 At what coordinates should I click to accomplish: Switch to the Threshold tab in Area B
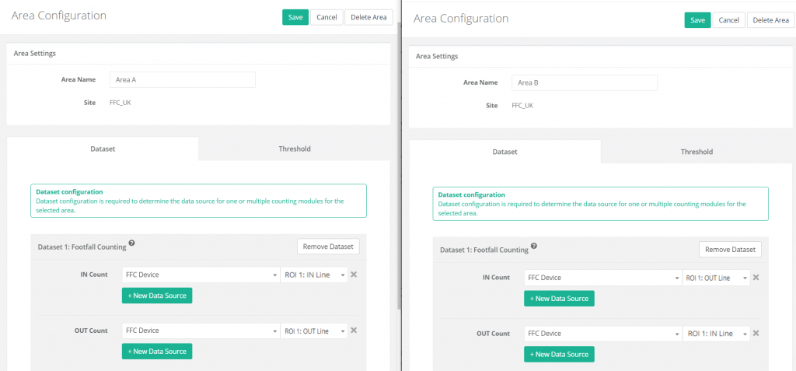(x=696, y=152)
